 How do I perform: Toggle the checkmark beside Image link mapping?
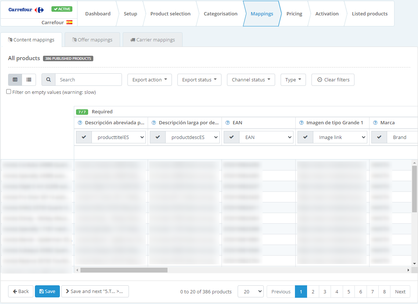coord(305,137)
